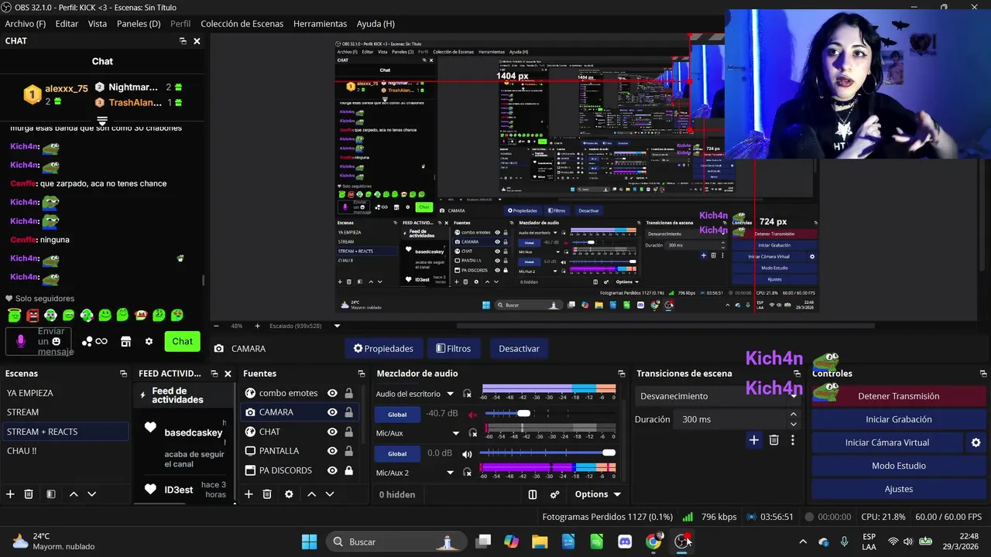Delete the selected scene with trash icon

[29, 494]
